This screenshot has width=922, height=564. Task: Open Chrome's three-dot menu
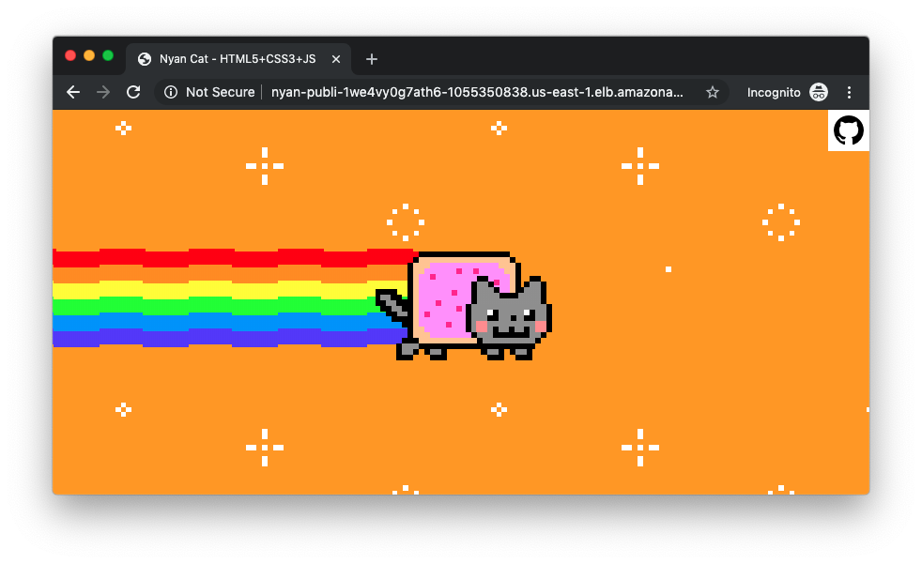849,92
